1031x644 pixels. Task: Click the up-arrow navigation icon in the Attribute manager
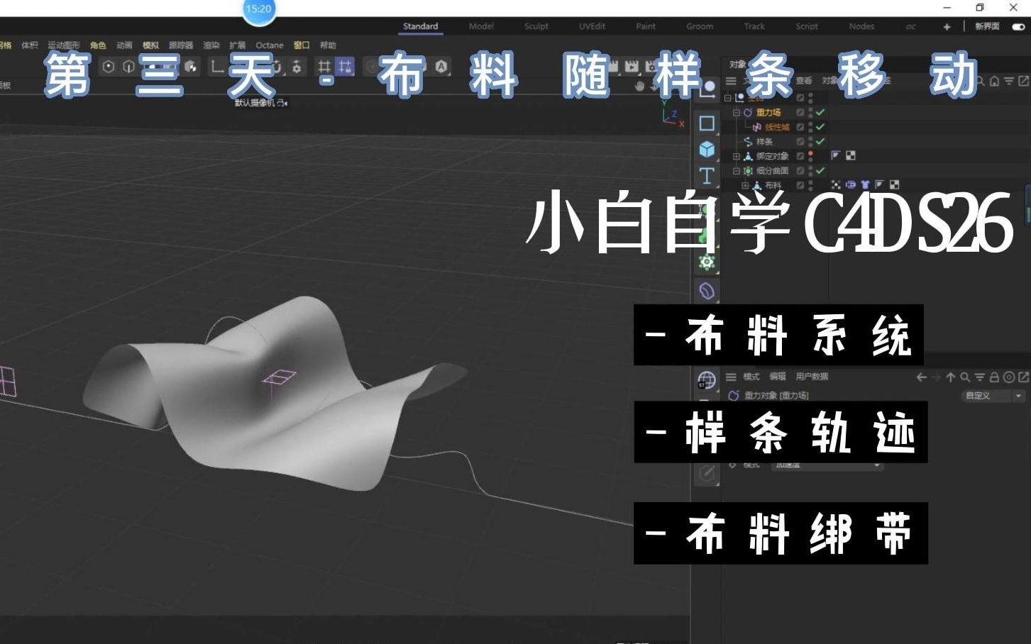click(951, 377)
